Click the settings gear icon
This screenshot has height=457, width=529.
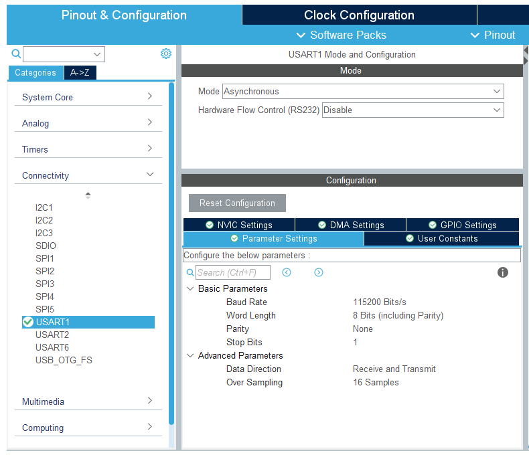point(166,54)
